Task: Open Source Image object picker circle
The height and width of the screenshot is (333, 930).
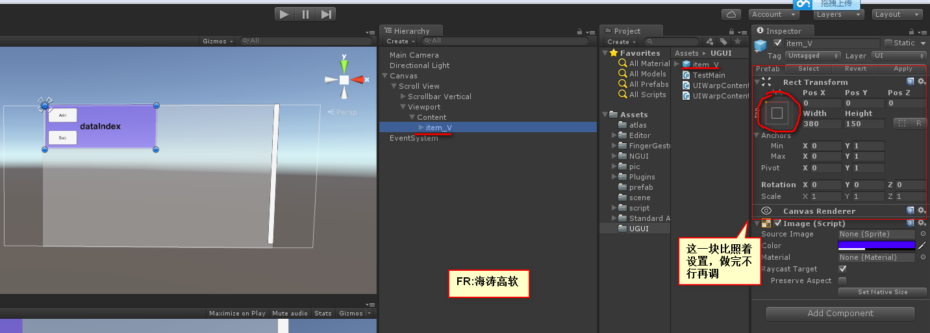Action: (x=923, y=234)
